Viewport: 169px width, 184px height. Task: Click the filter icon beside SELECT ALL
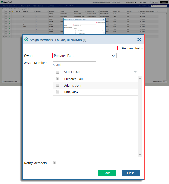tap(135, 72)
